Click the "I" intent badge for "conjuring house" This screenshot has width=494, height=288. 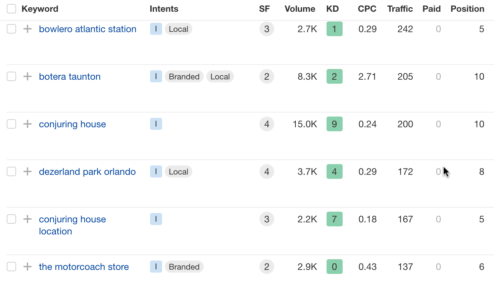156,124
